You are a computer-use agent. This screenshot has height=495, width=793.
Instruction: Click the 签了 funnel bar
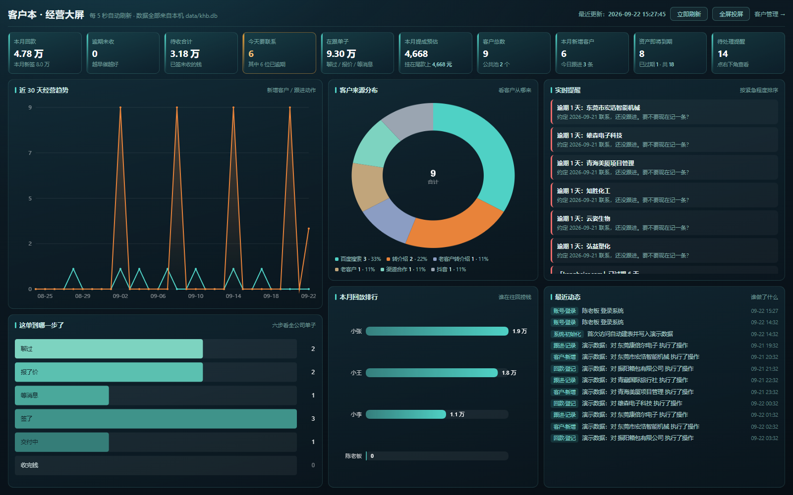click(156, 419)
